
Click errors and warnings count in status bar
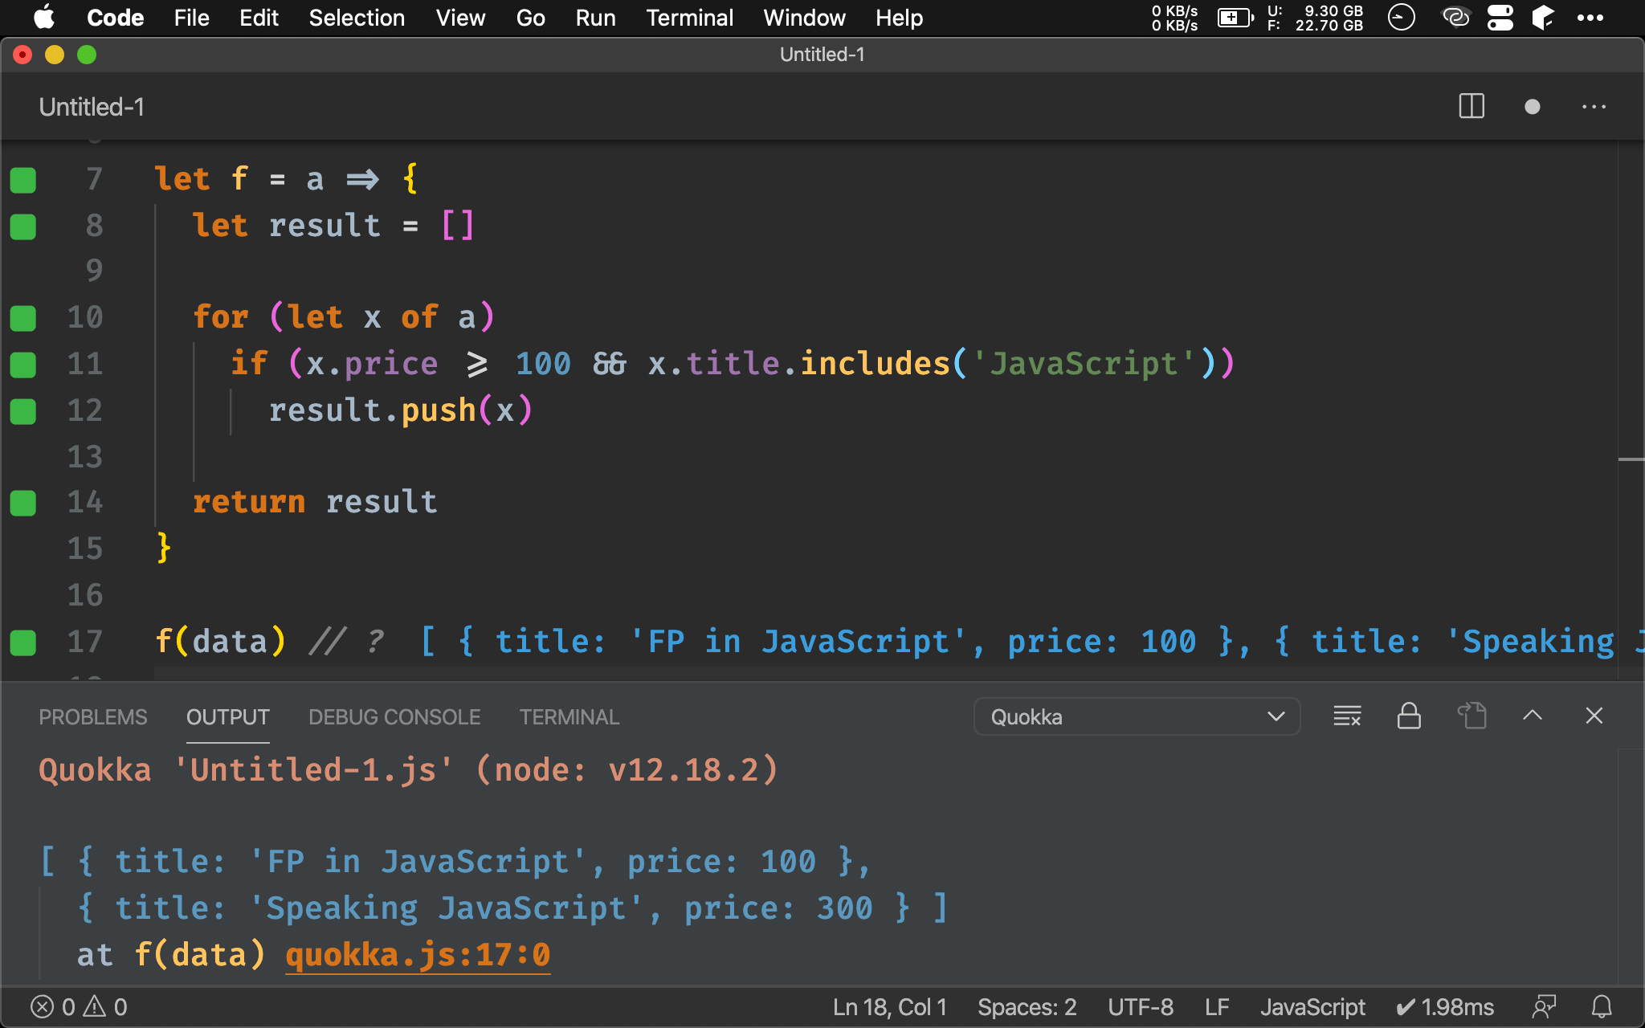[79, 1007]
